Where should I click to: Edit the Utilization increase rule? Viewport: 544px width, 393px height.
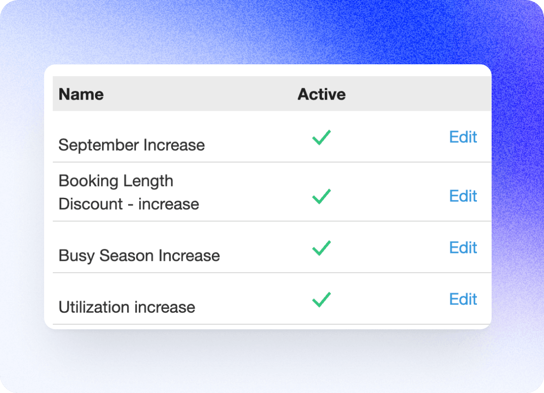[x=463, y=299]
